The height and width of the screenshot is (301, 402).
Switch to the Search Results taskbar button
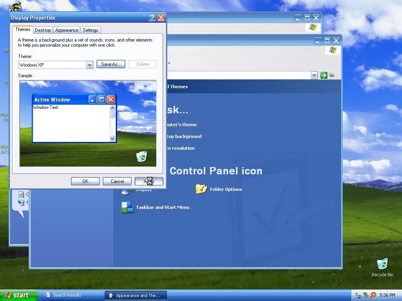click(73, 296)
